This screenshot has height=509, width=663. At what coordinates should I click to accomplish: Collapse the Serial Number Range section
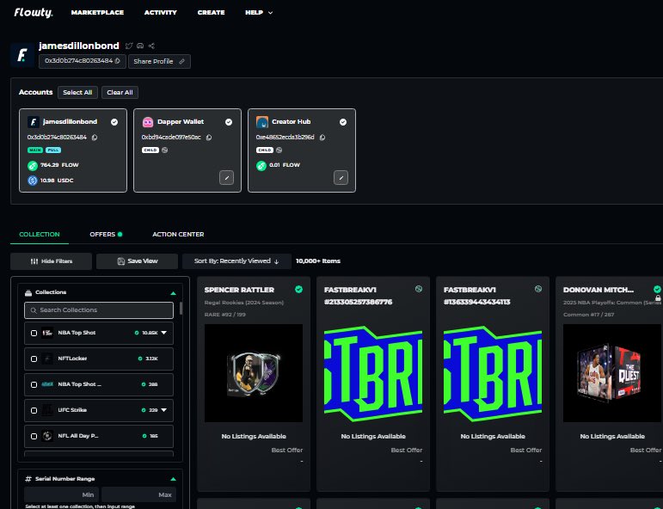(173, 479)
